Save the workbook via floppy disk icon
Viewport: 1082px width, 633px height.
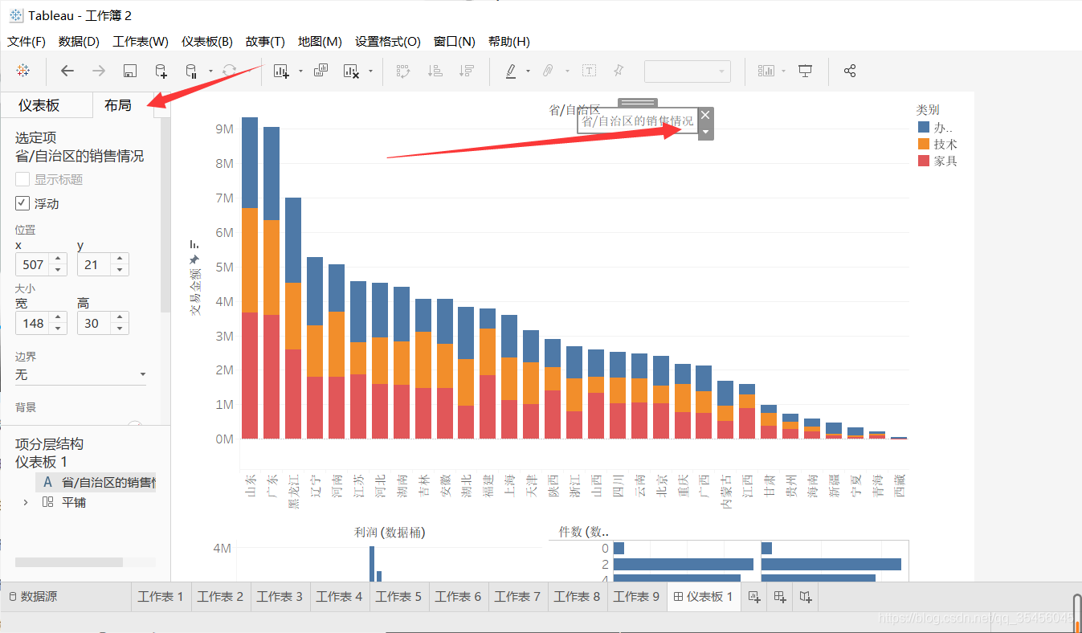click(130, 71)
